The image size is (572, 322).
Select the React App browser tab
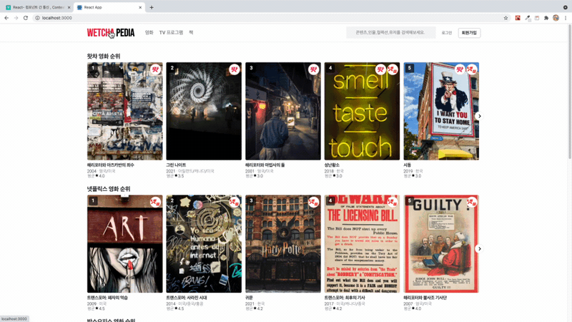(x=109, y=7)
